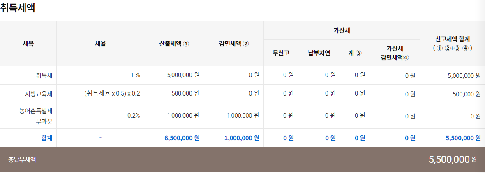The image size is (485, 173).
Task: Click 0 원 납부지연 in 취득세 row
Action: tap(330, 75)
